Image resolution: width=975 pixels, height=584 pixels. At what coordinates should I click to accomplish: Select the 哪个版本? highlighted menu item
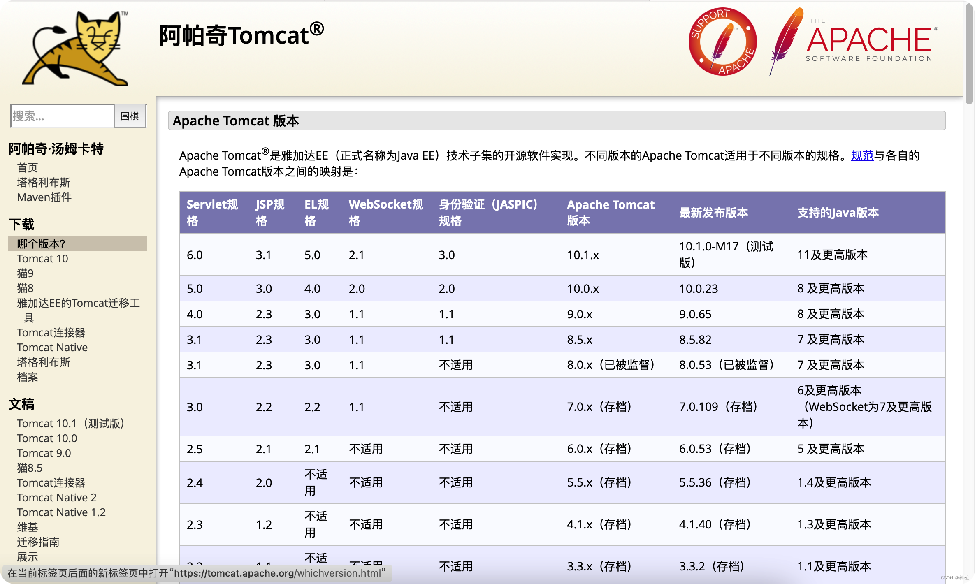click(x=41, y=243)
